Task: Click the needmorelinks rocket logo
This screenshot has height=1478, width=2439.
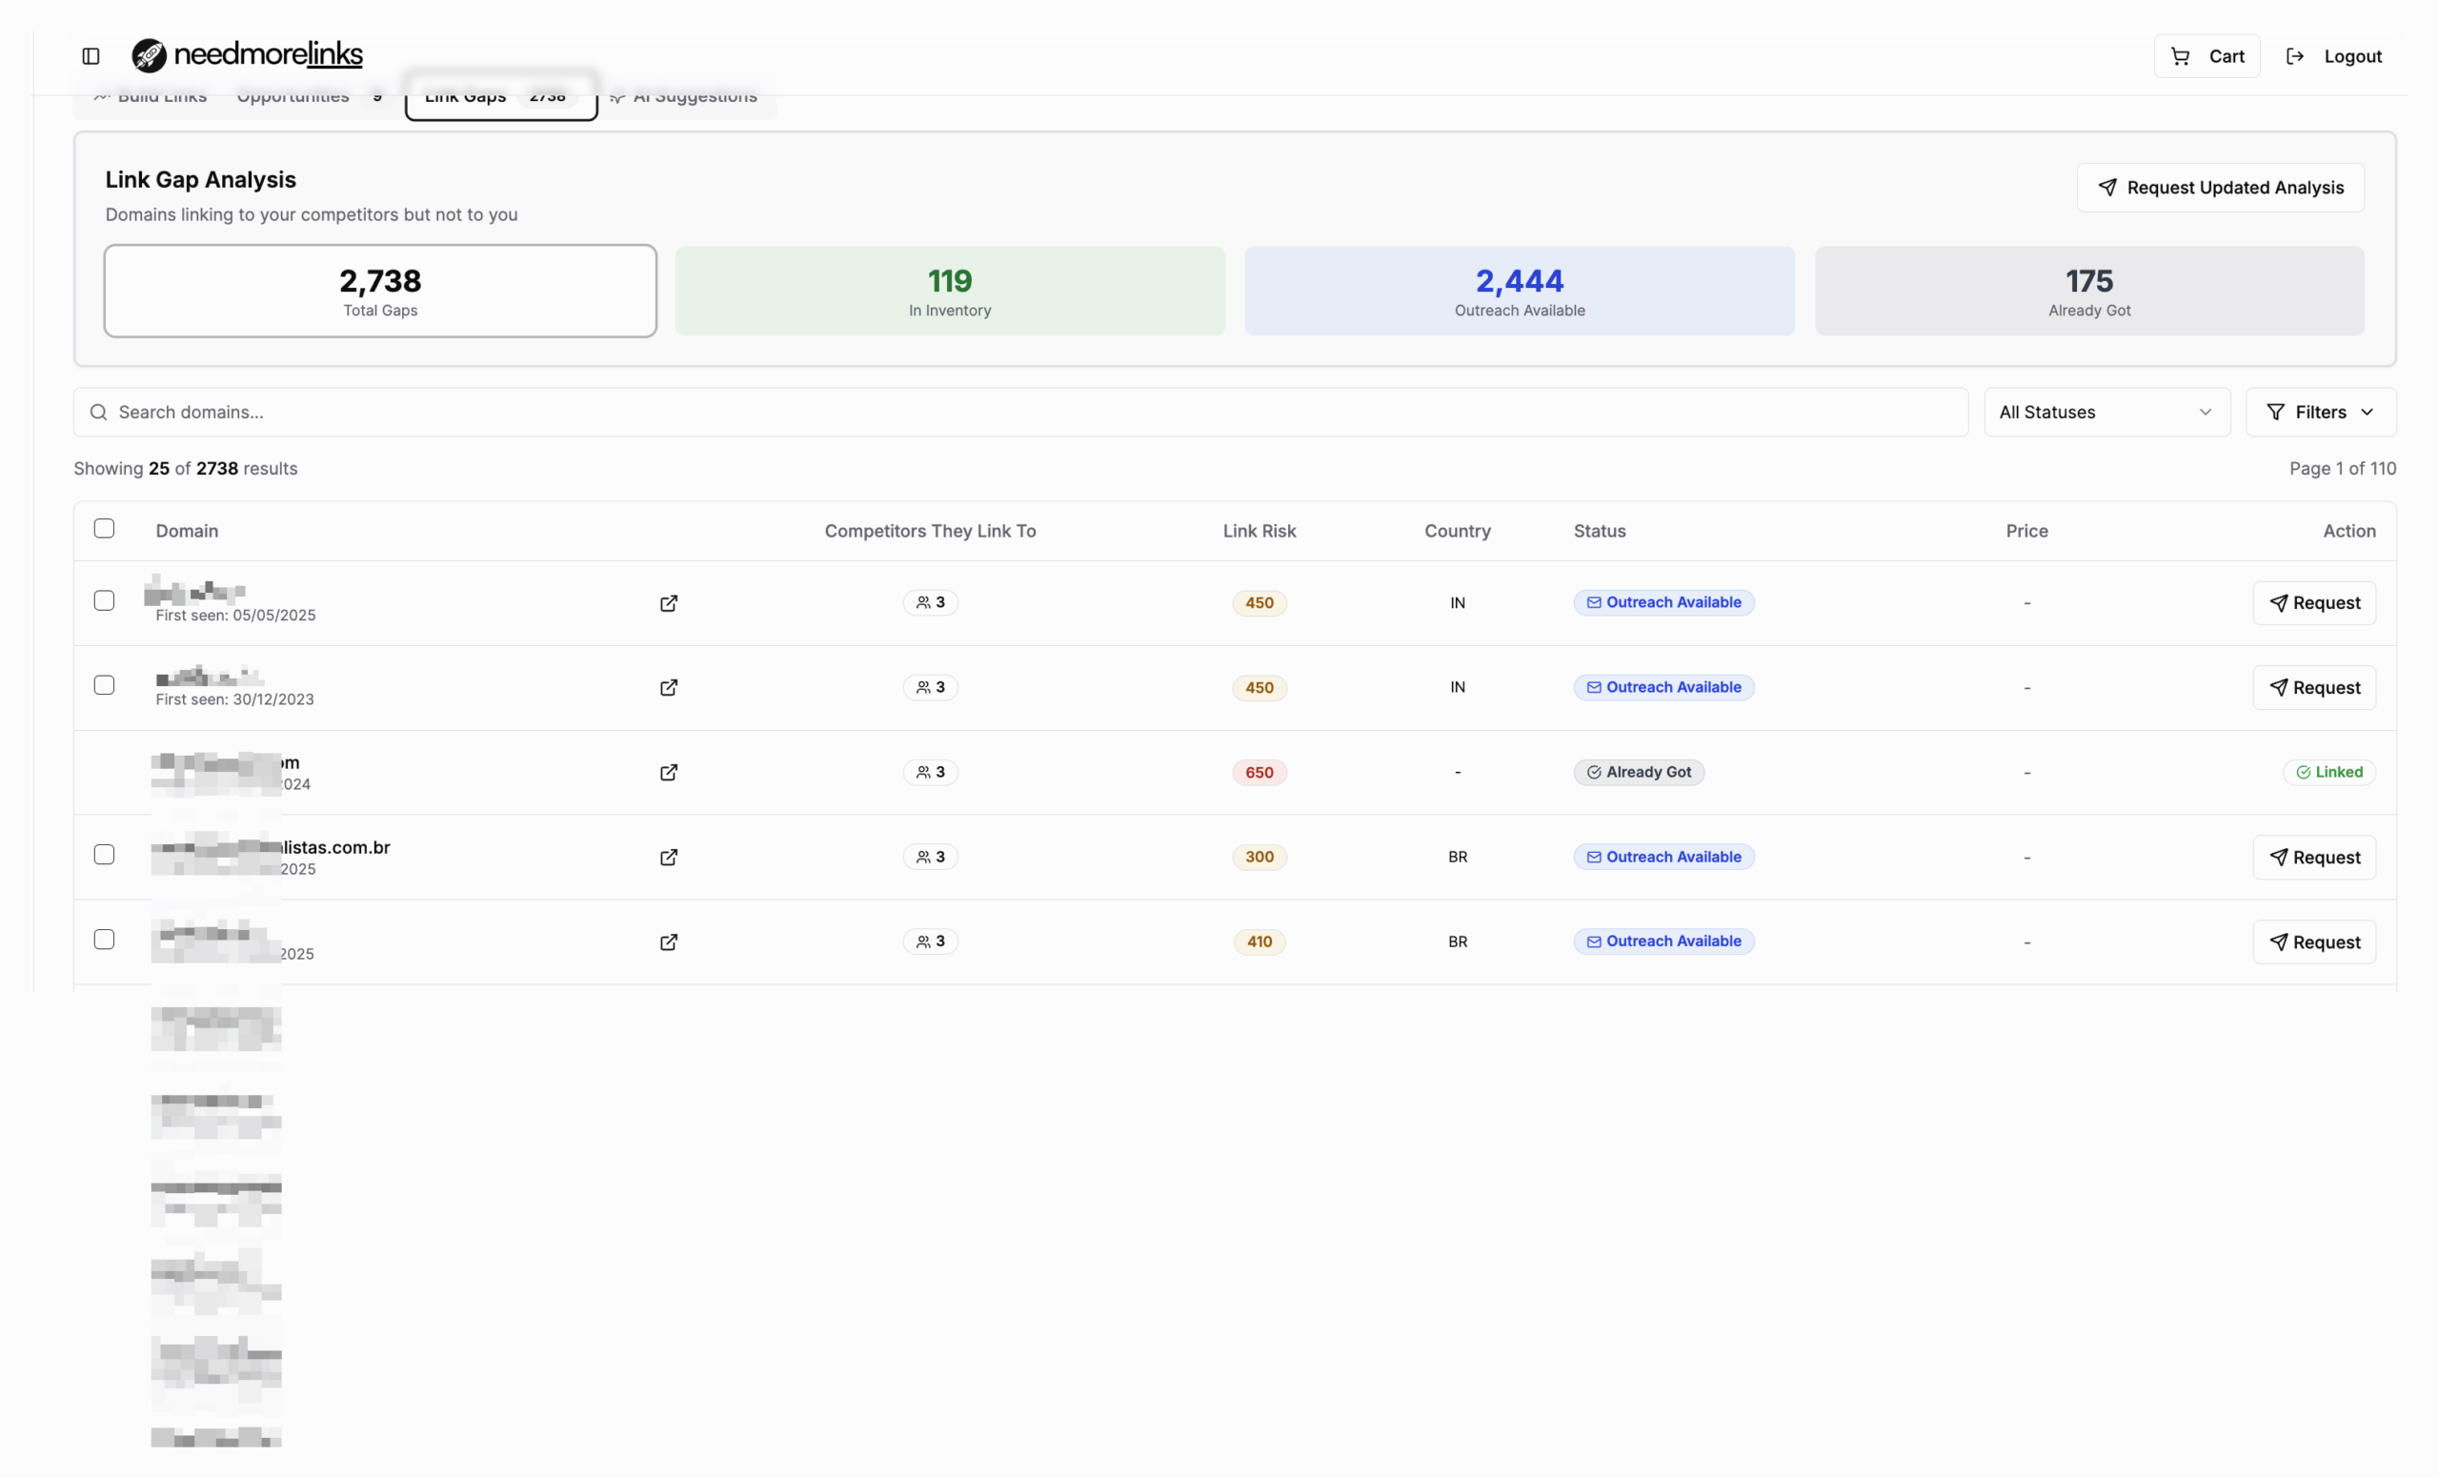Action: click(x=150, y=55)
